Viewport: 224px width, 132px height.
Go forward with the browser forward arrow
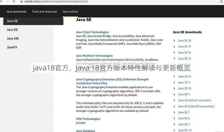click(x=8, y=1)
